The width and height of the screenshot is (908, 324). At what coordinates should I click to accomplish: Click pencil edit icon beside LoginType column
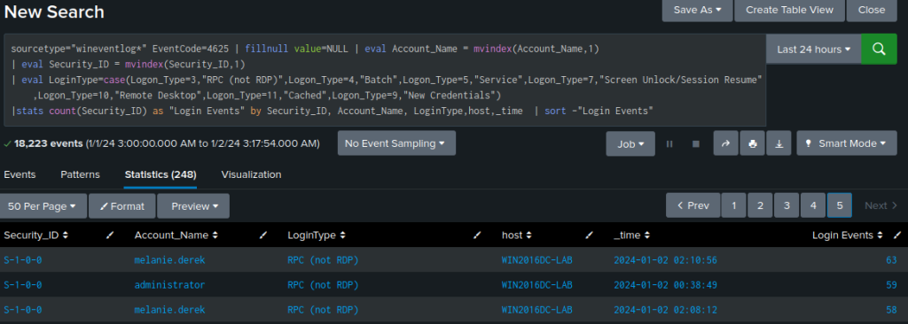click(477, 235)
